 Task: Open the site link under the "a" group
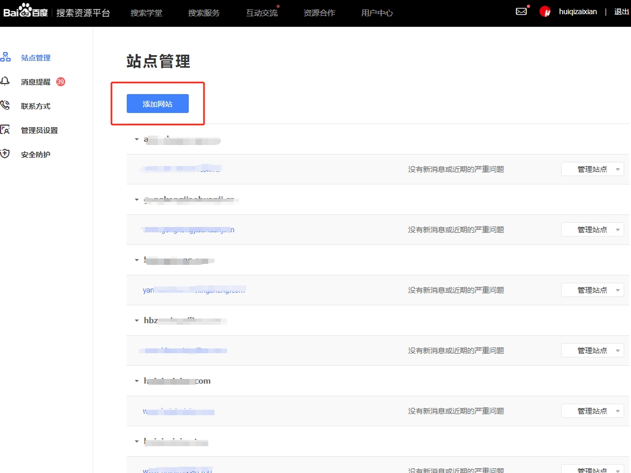tap(181, 169)
